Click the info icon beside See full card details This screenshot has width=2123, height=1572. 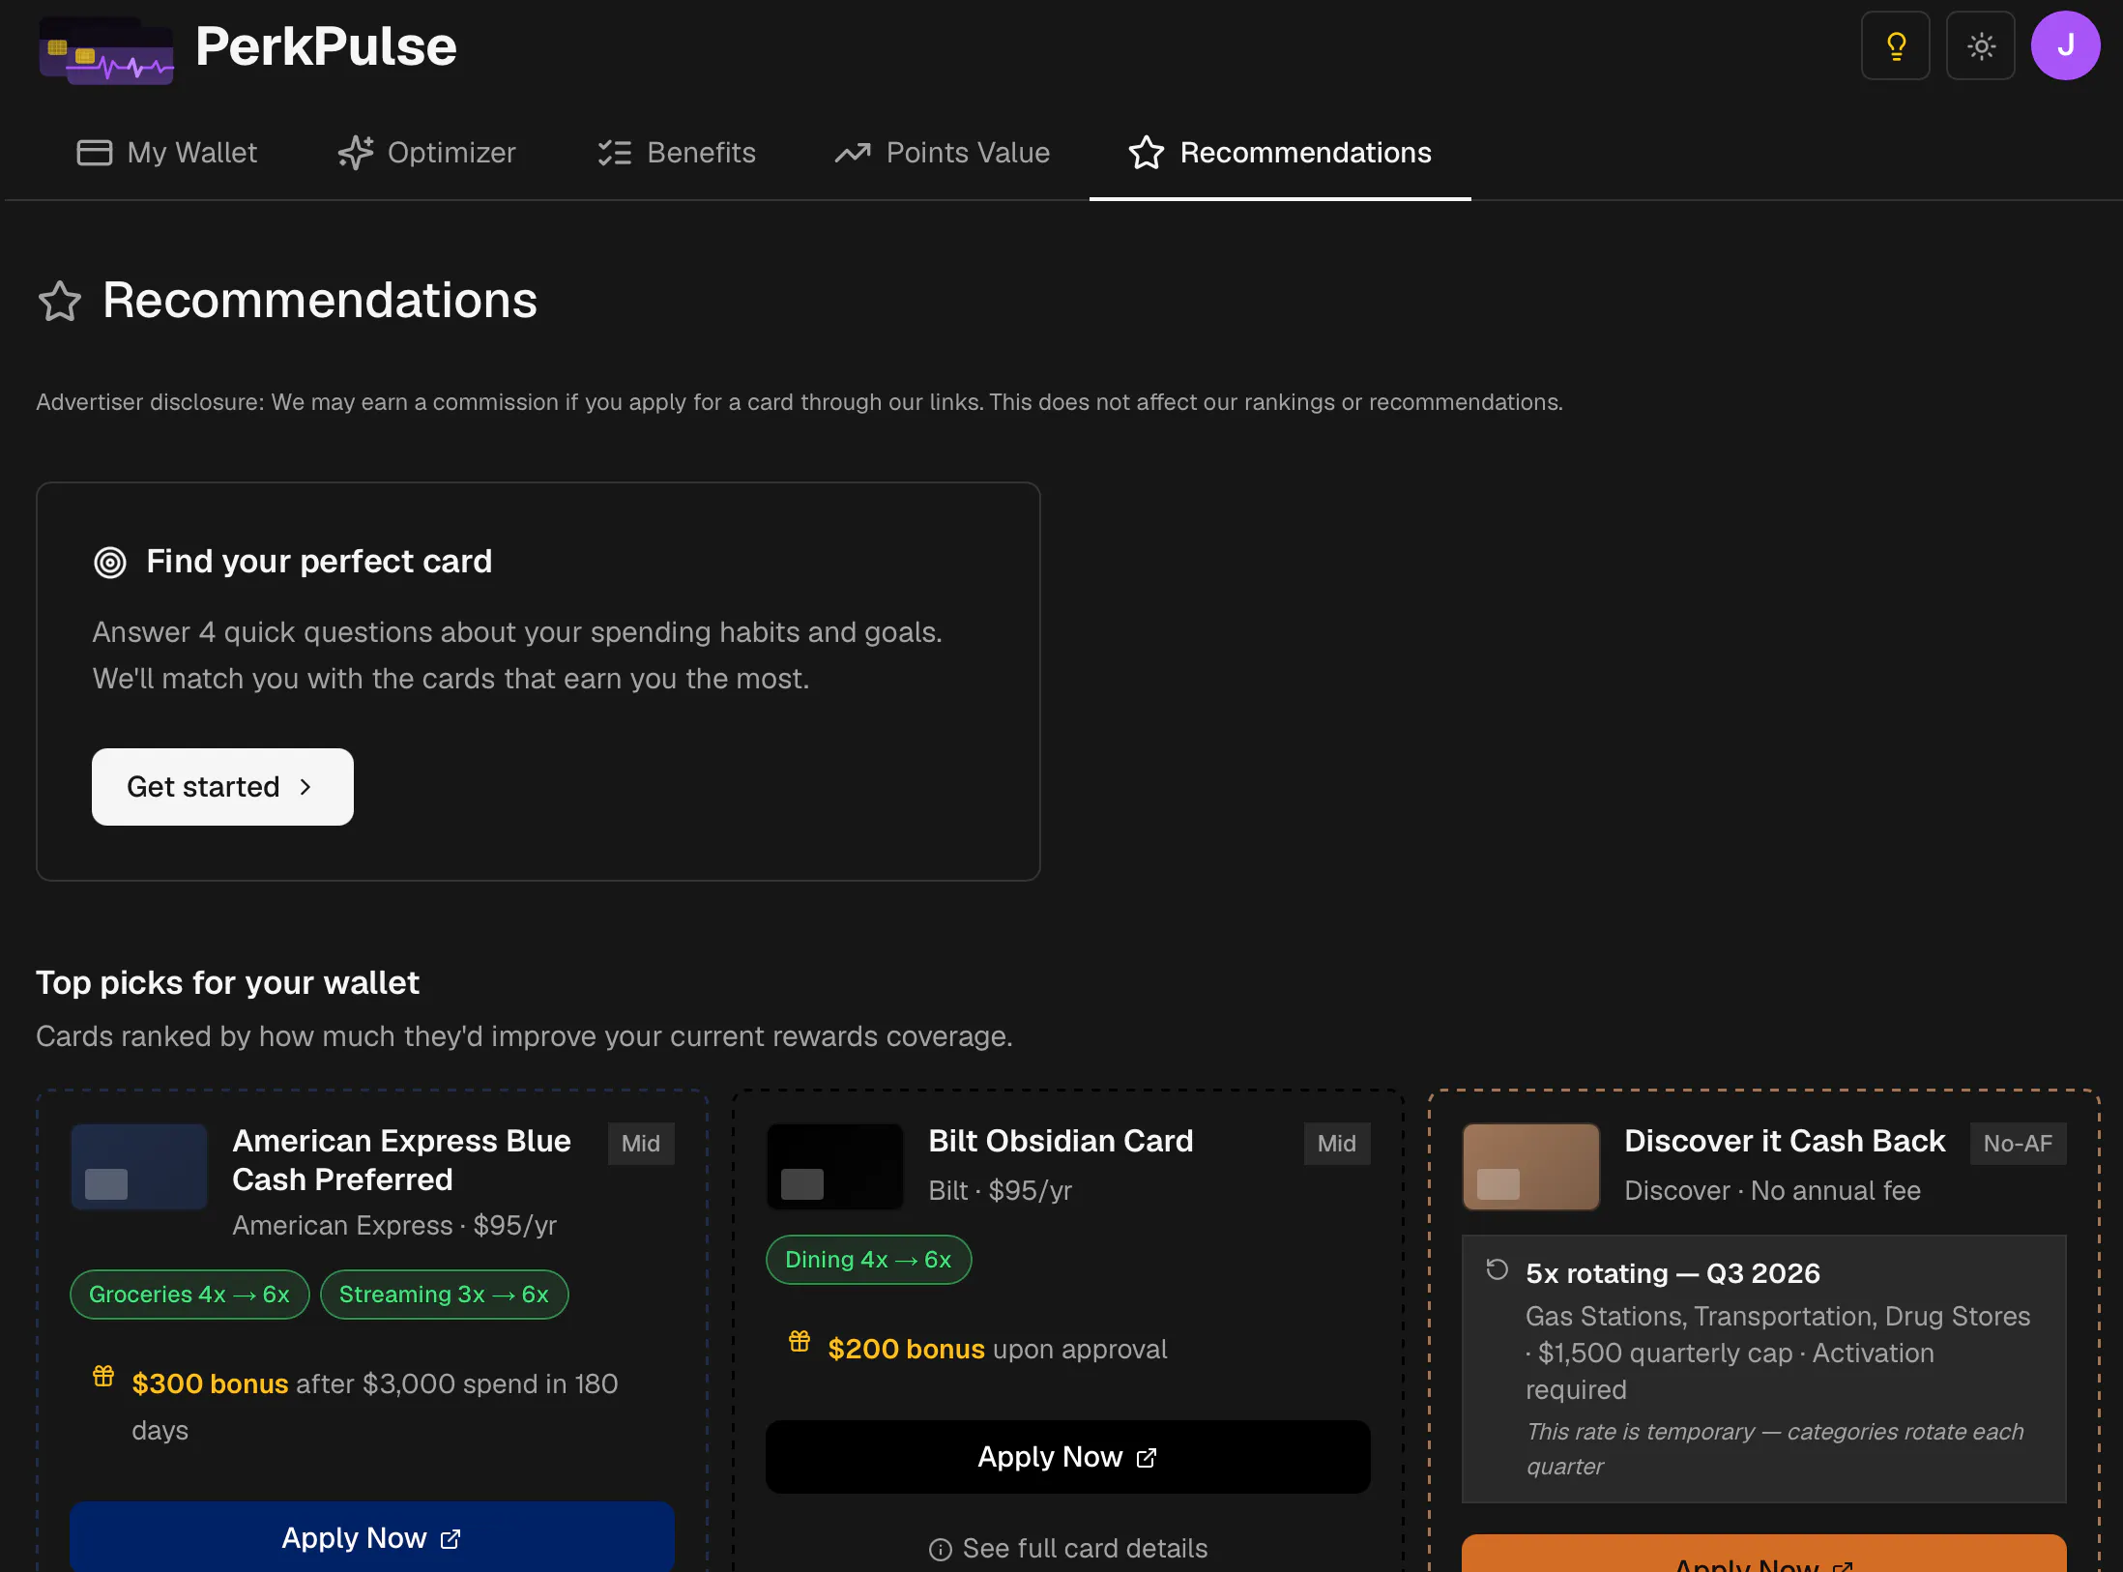(x=941, y=1550)
